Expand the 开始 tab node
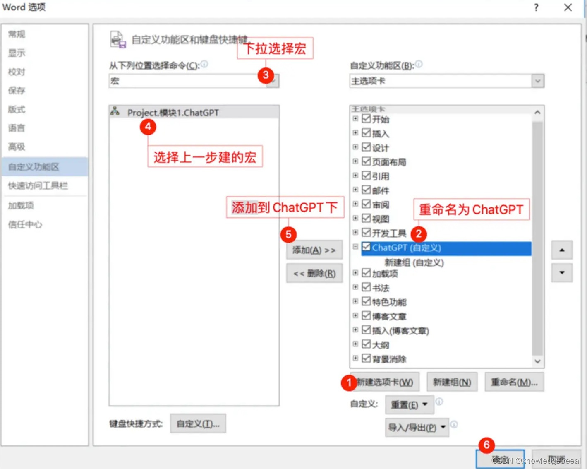 [x=355, y=119]
